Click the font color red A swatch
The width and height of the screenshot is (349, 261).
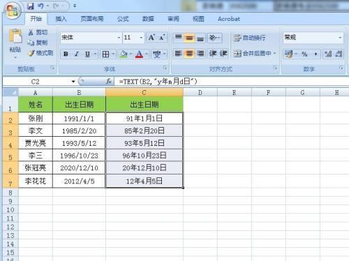coord(139,54)
